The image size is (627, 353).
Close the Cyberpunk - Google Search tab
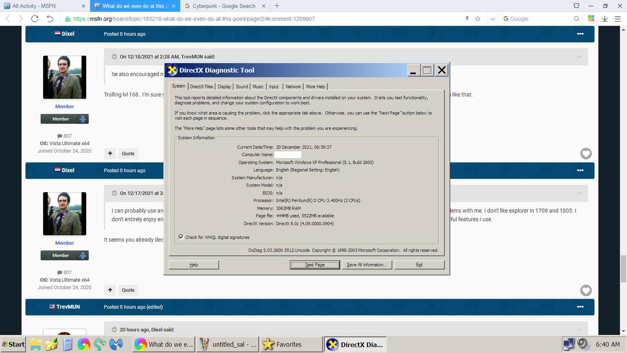(264, 6)
